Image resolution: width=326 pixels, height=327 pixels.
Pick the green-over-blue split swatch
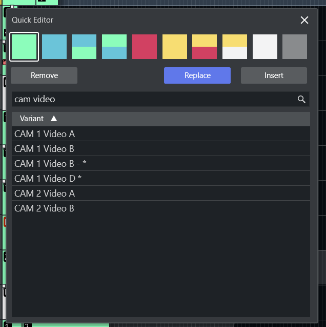(x=114, y=47)
